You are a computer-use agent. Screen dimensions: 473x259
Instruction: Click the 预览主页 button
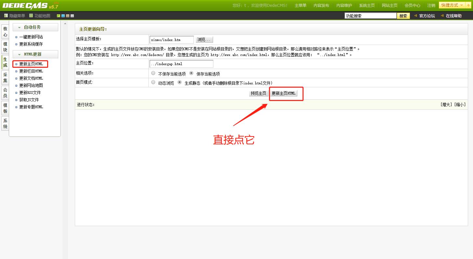[x=259, y=93]
